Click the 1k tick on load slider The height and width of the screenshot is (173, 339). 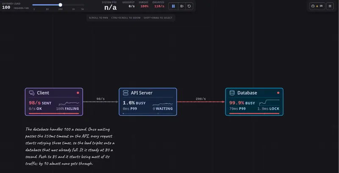click(x=73, y=9)
